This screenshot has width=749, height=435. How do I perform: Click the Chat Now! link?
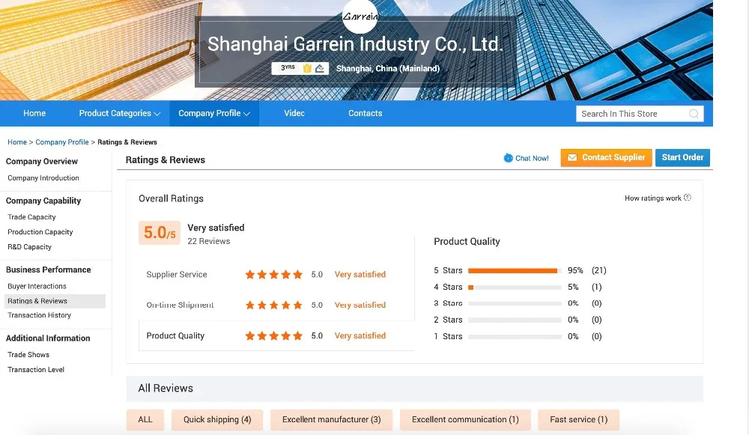pos(532,158)
